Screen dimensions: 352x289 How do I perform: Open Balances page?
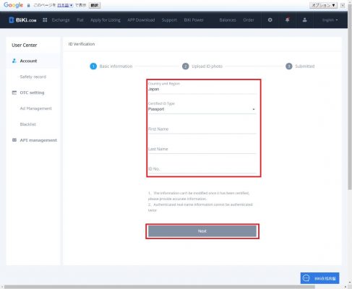(x=228, y=20)
